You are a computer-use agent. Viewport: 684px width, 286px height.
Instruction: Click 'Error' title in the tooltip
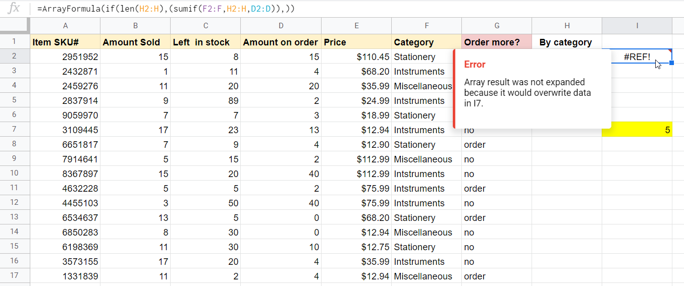pos(475,64)
